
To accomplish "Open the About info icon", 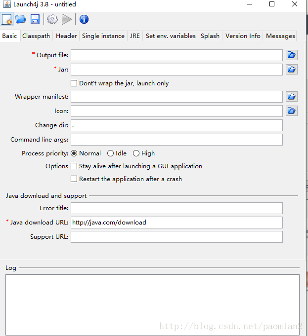I will coord(84,19).
